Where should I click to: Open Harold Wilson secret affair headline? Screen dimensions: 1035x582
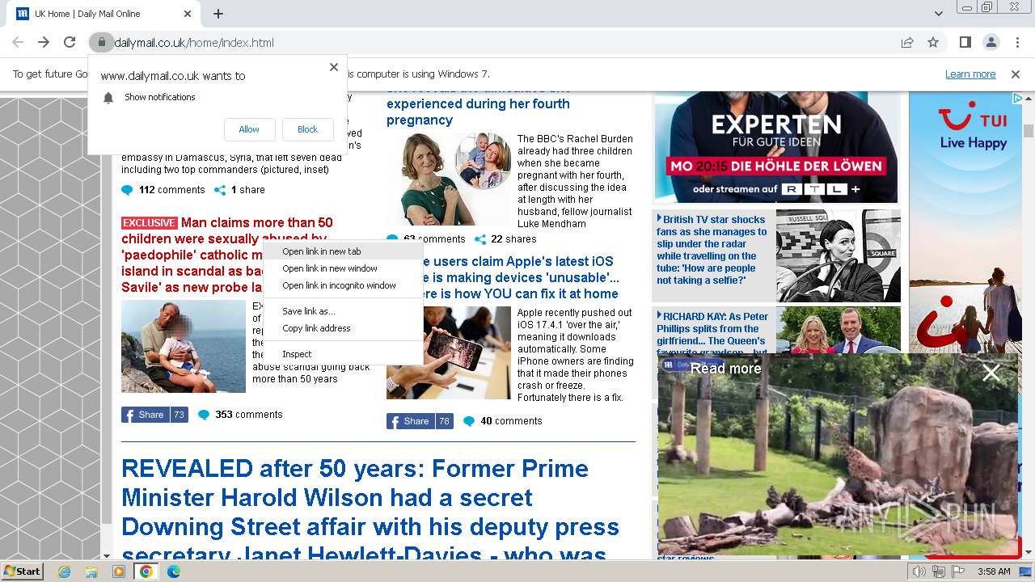[370, 512]
